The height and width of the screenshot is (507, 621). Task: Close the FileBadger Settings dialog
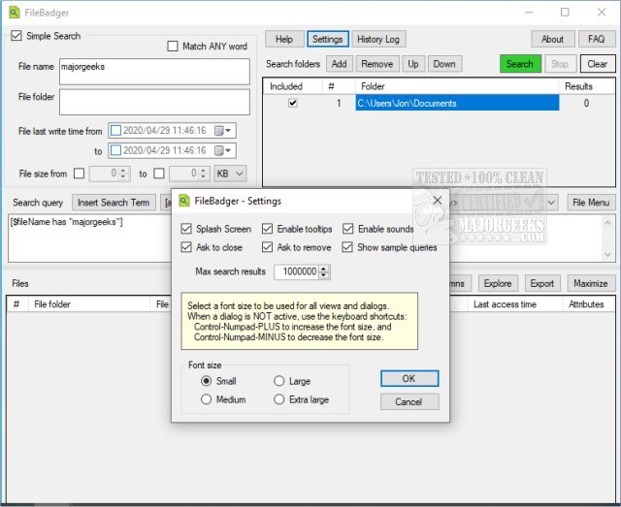[x=438, y=201]
